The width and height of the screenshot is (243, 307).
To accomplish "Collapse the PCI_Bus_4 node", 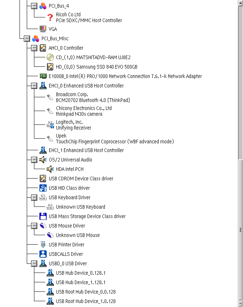I will tap(34, 6).
